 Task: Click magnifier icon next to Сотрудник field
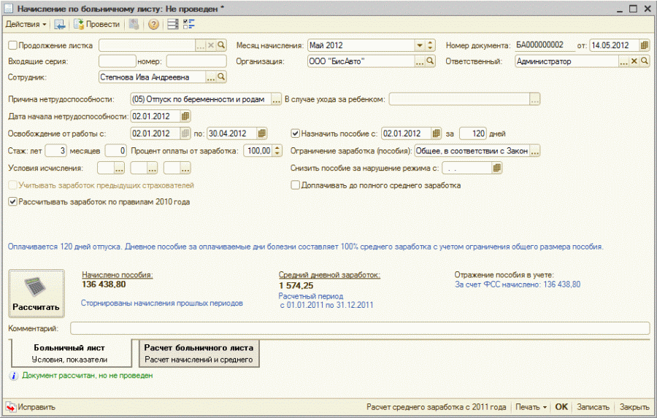pos(222,77)
